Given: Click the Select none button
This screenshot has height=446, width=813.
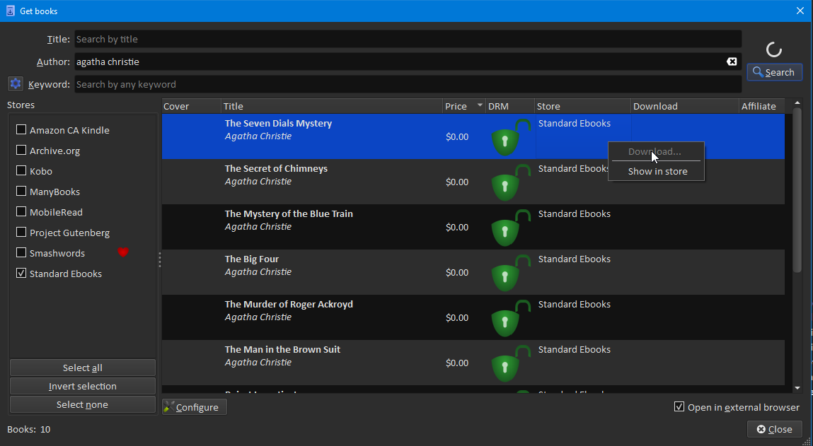Looking at the screenshot, I should point(83,404).
